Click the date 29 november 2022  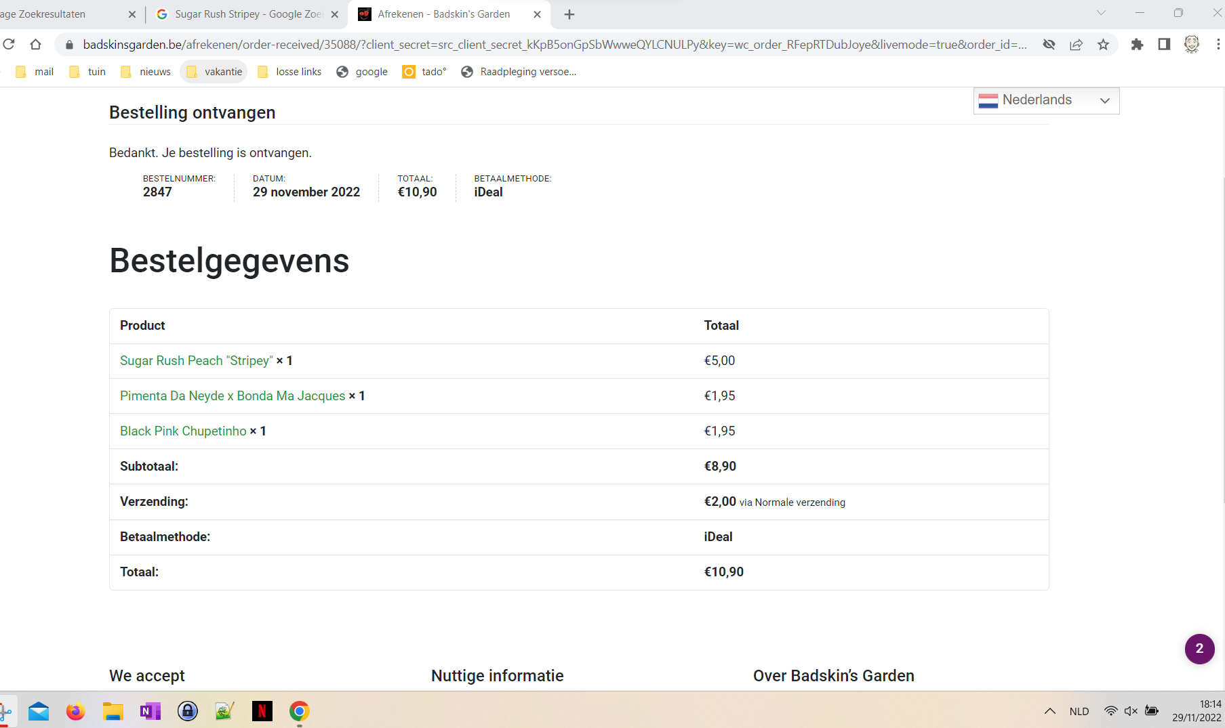[x=306, y=192]
